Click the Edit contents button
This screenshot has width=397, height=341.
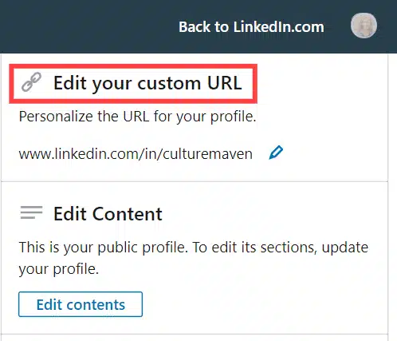(x=81, y=304)
